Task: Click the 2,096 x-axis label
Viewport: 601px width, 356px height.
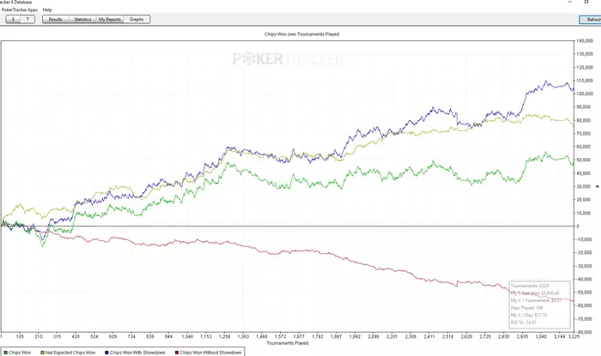Action: (x=373, y=336)
